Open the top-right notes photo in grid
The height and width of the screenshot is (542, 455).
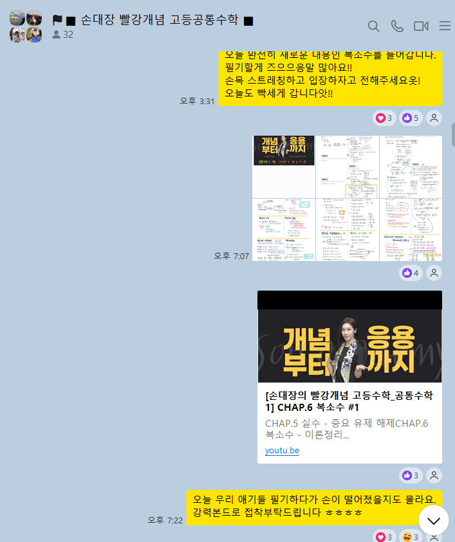click(411, 166)
